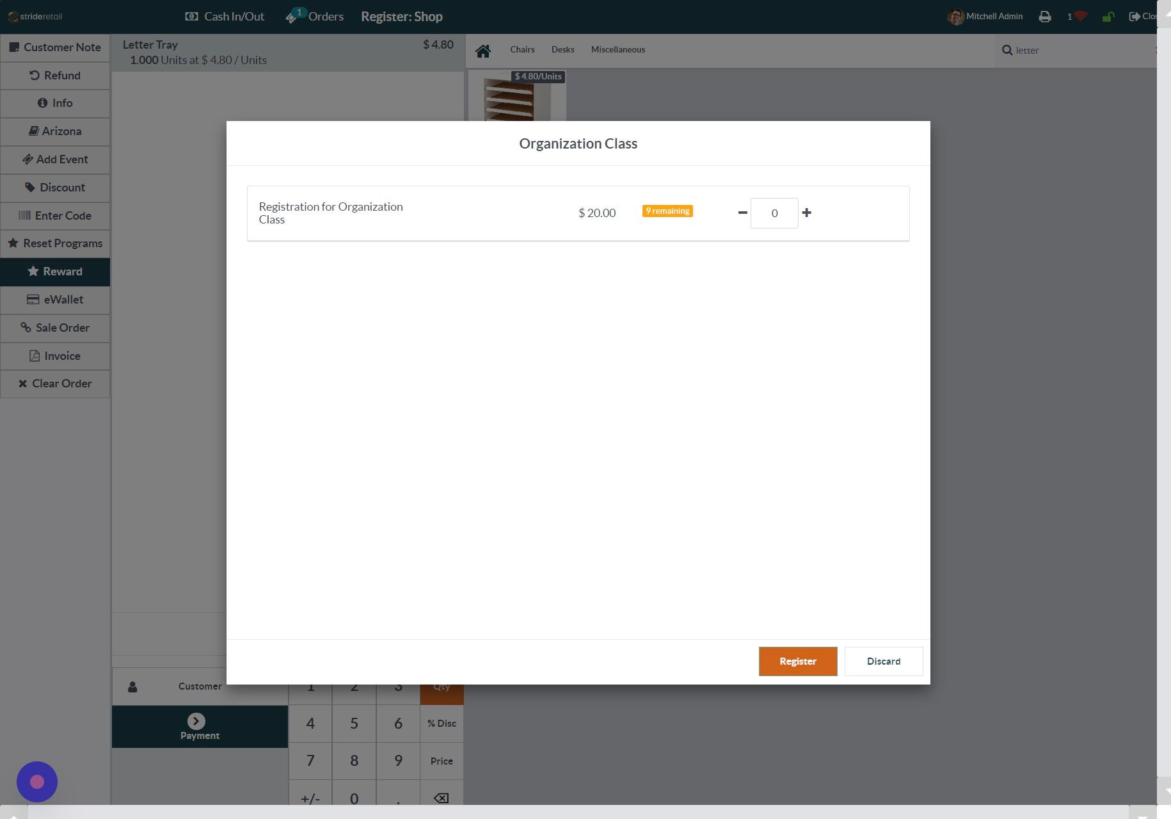Click the Orders ticket icon with badge
Viewport: 1171px width, 819px height.
295,15
